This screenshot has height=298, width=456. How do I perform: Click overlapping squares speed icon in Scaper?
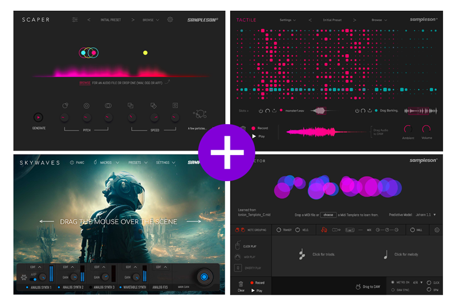point(131,105)
